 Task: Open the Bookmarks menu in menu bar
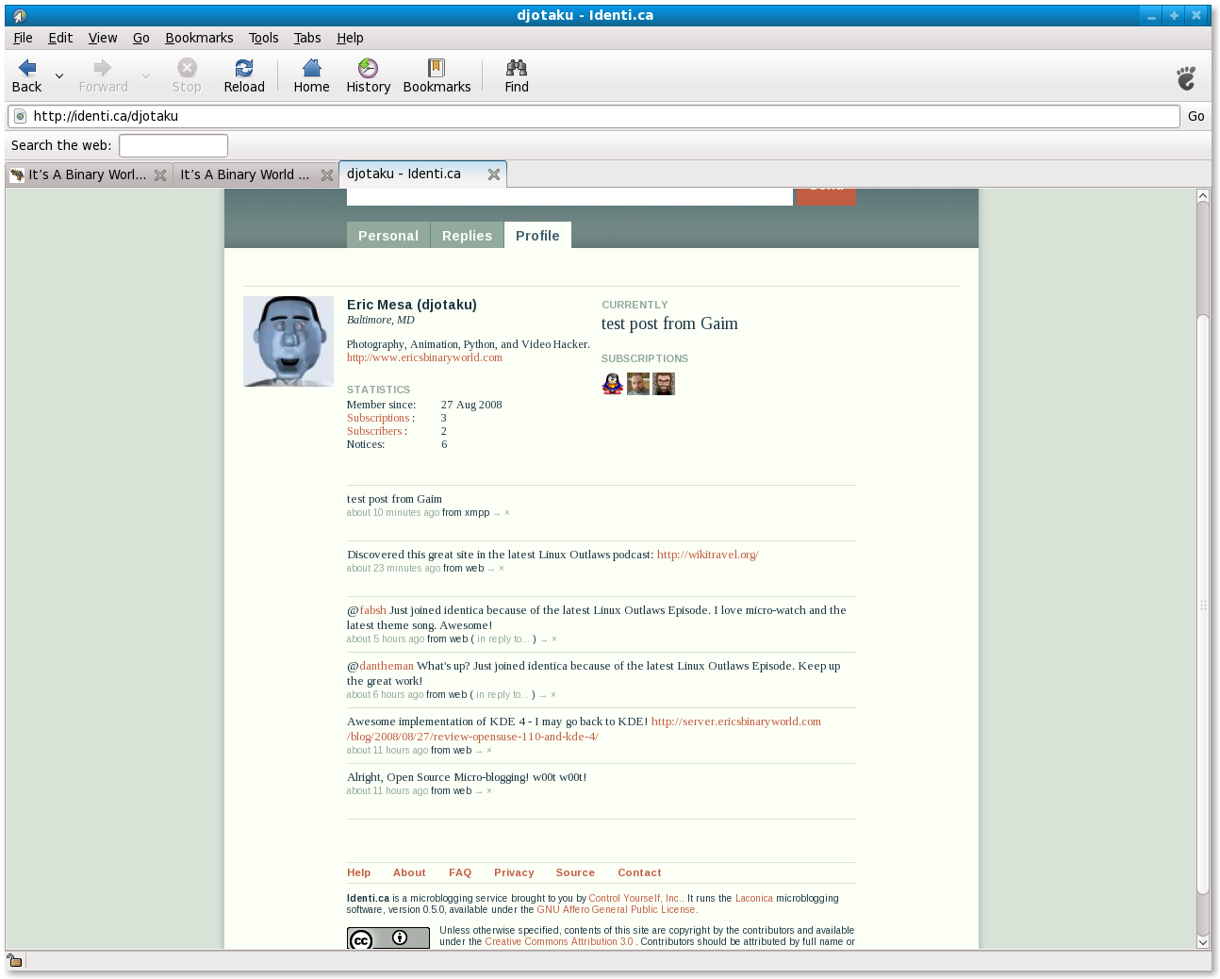coord(199,38)
